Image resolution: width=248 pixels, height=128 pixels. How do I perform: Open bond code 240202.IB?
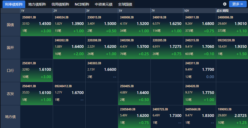tap(62, 40)
